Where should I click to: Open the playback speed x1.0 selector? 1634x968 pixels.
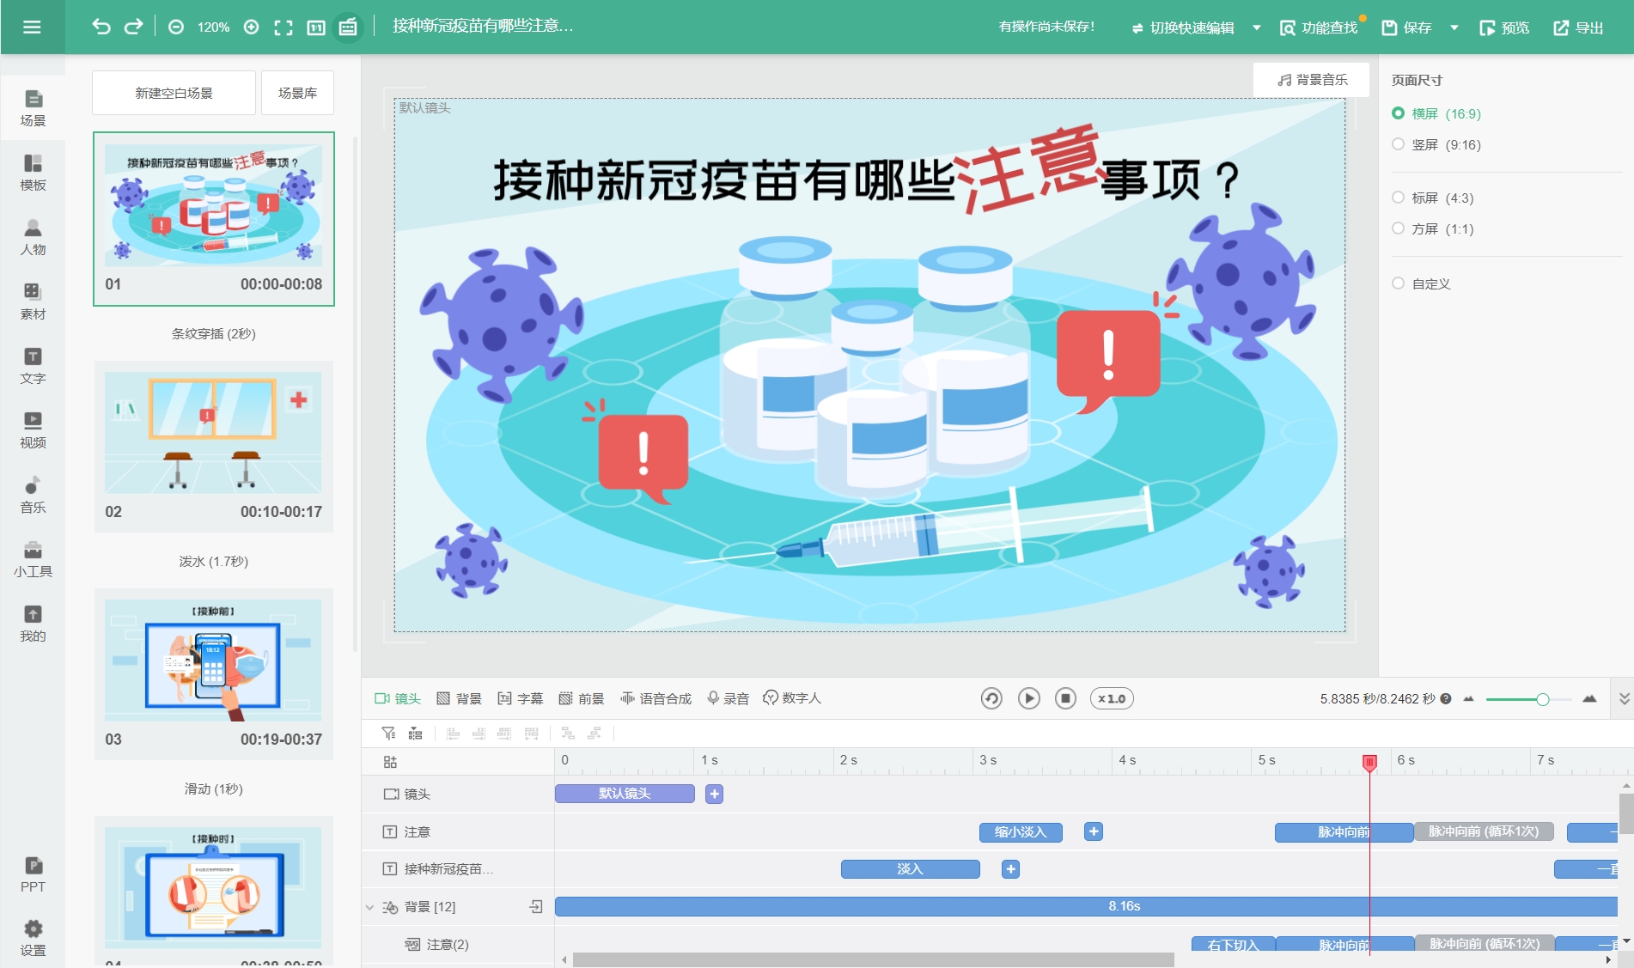1112,698
